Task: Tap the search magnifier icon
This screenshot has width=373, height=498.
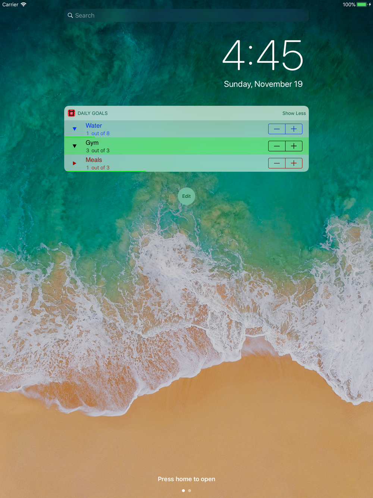Action: pos(70,15)
